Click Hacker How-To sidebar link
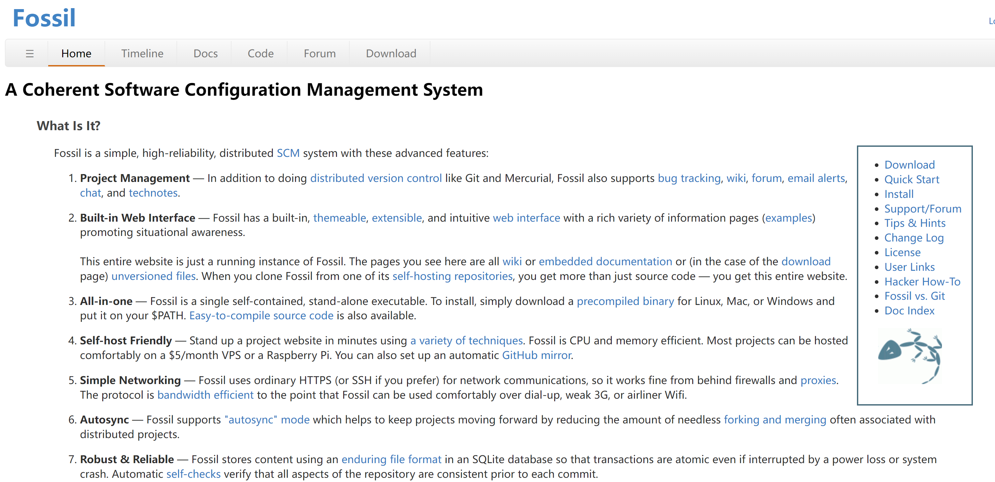 click(x=922, y=282)
